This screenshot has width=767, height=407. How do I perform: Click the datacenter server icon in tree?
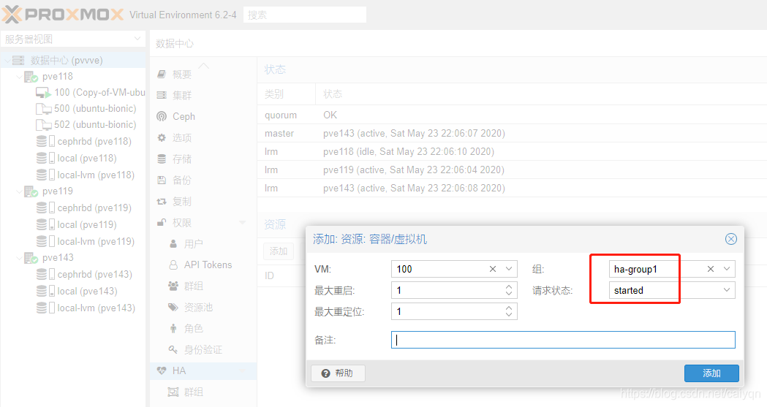[x=18, y=61]
